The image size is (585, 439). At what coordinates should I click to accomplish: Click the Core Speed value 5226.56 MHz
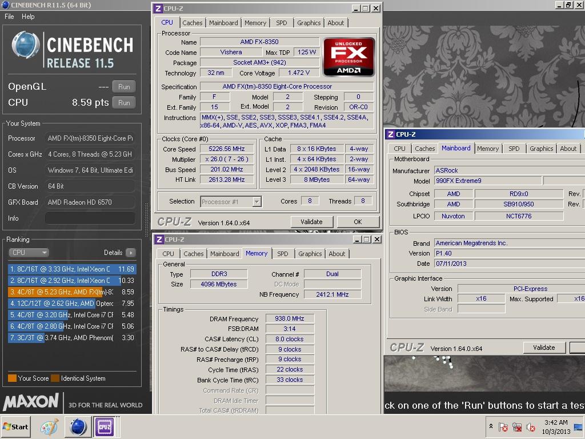227,149
